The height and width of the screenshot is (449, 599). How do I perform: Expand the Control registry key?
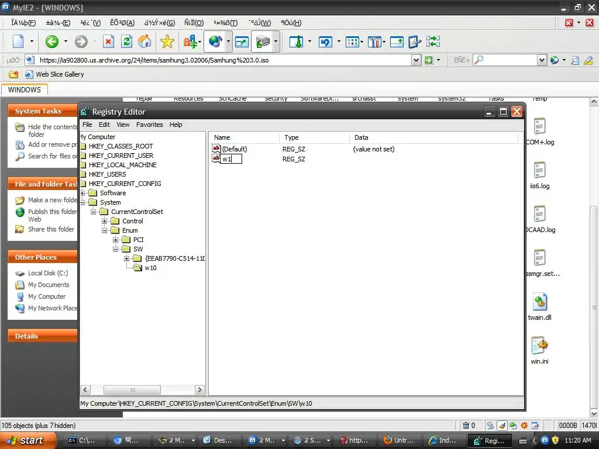[x=104, y=221]
